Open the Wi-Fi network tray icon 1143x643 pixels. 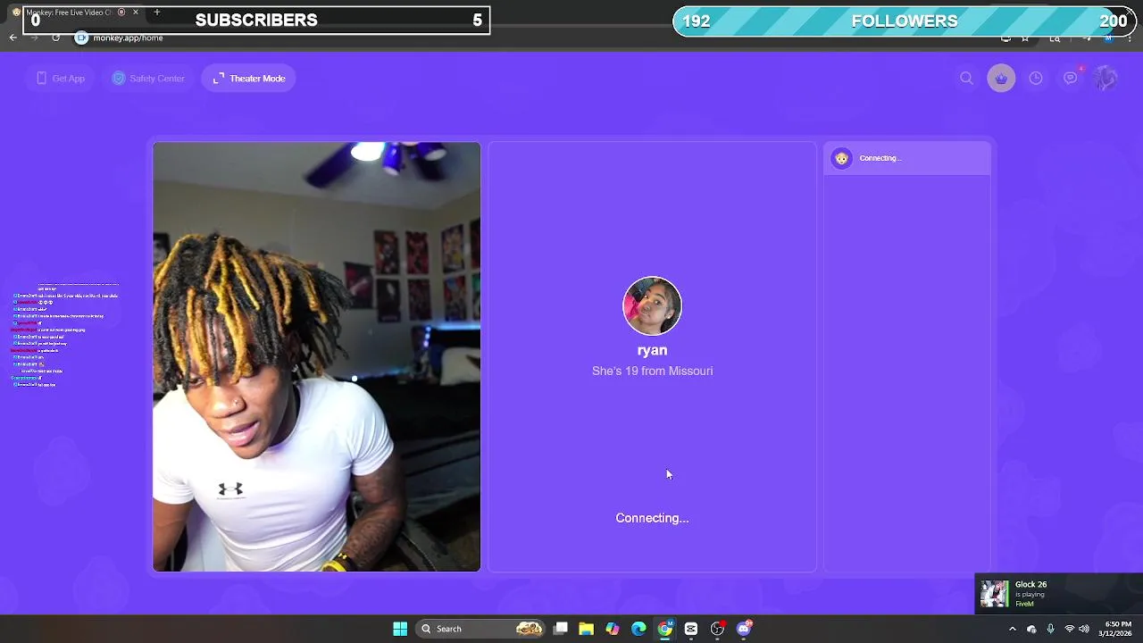tap(1070, 629)
